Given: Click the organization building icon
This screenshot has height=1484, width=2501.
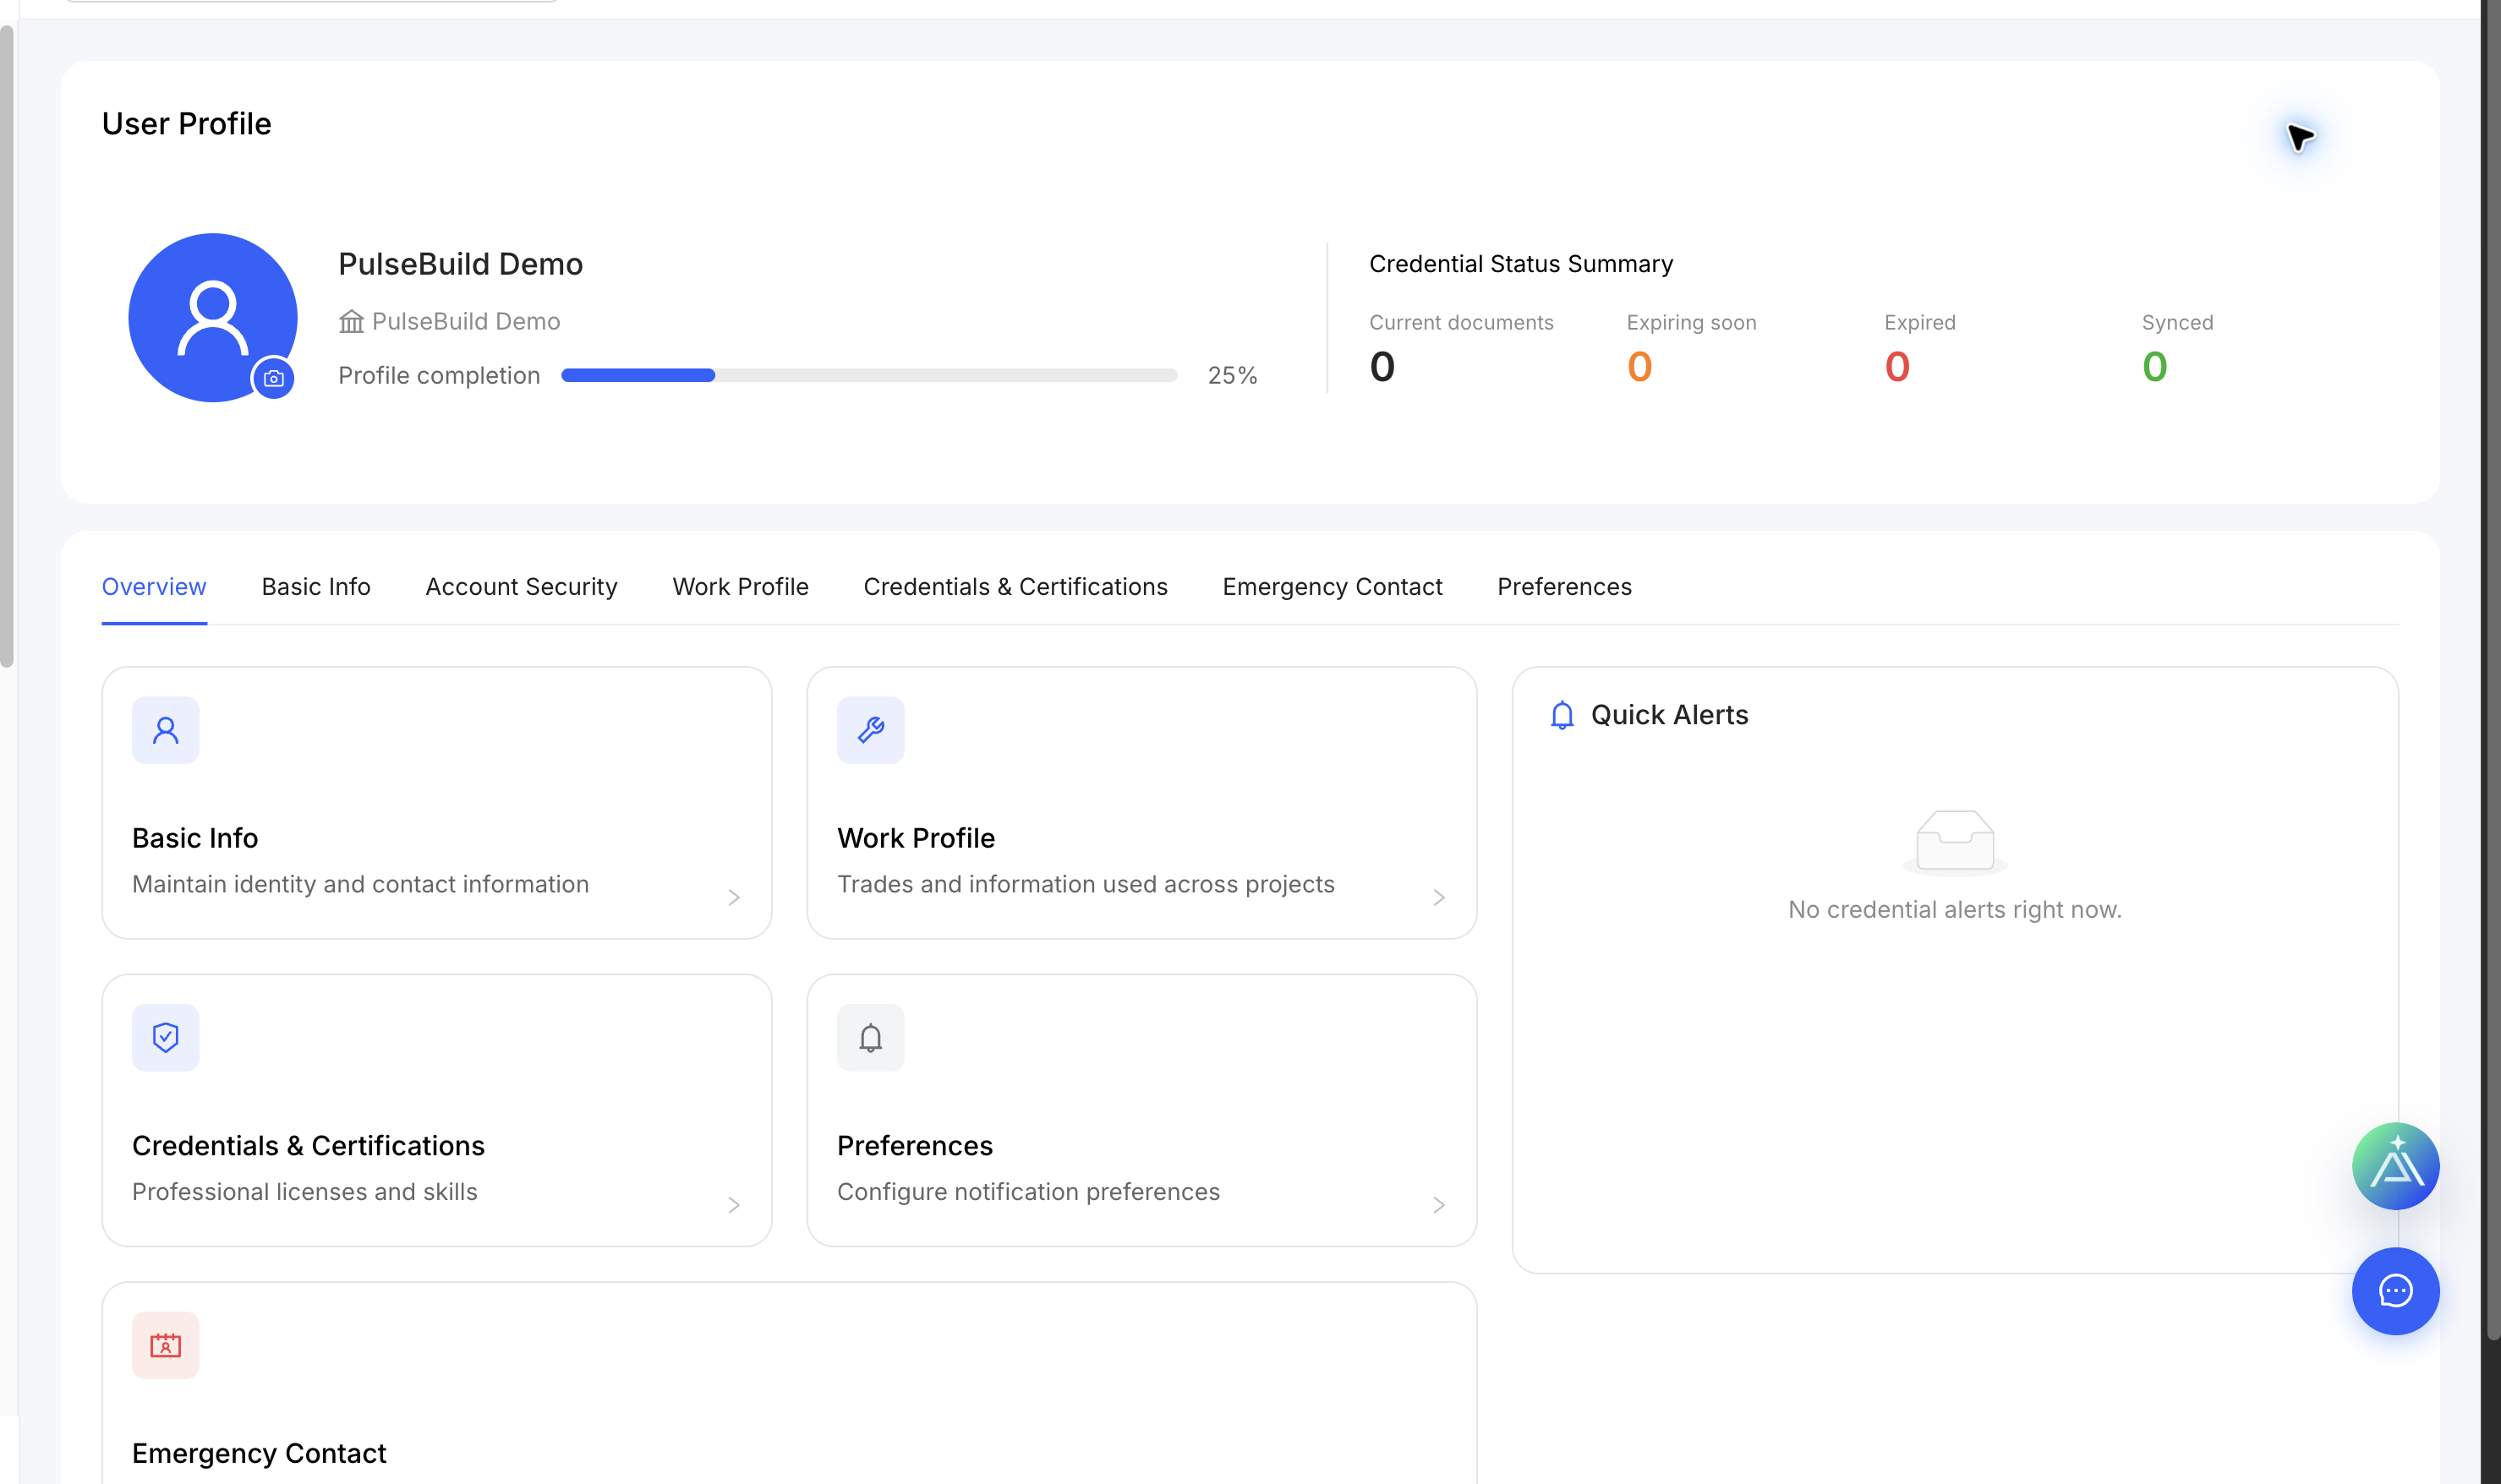Looking at the screenshot, I should [351, 321].
